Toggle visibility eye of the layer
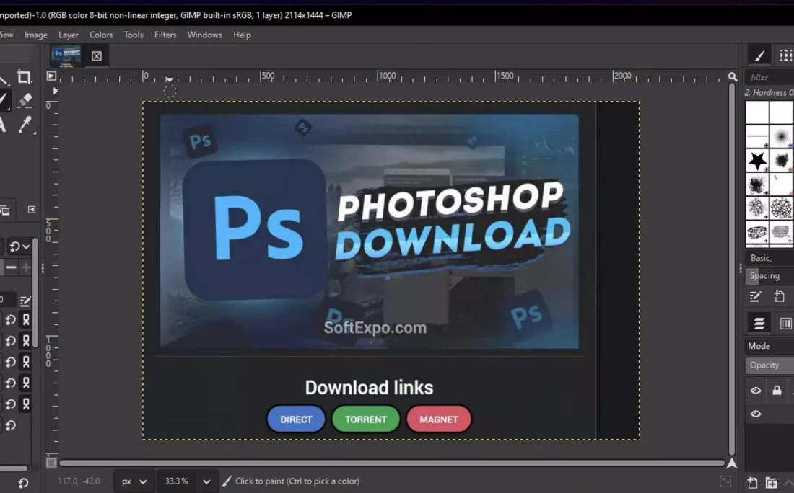Image resolution: width=794 pixels, height=493 pixels. pos(756,414)
